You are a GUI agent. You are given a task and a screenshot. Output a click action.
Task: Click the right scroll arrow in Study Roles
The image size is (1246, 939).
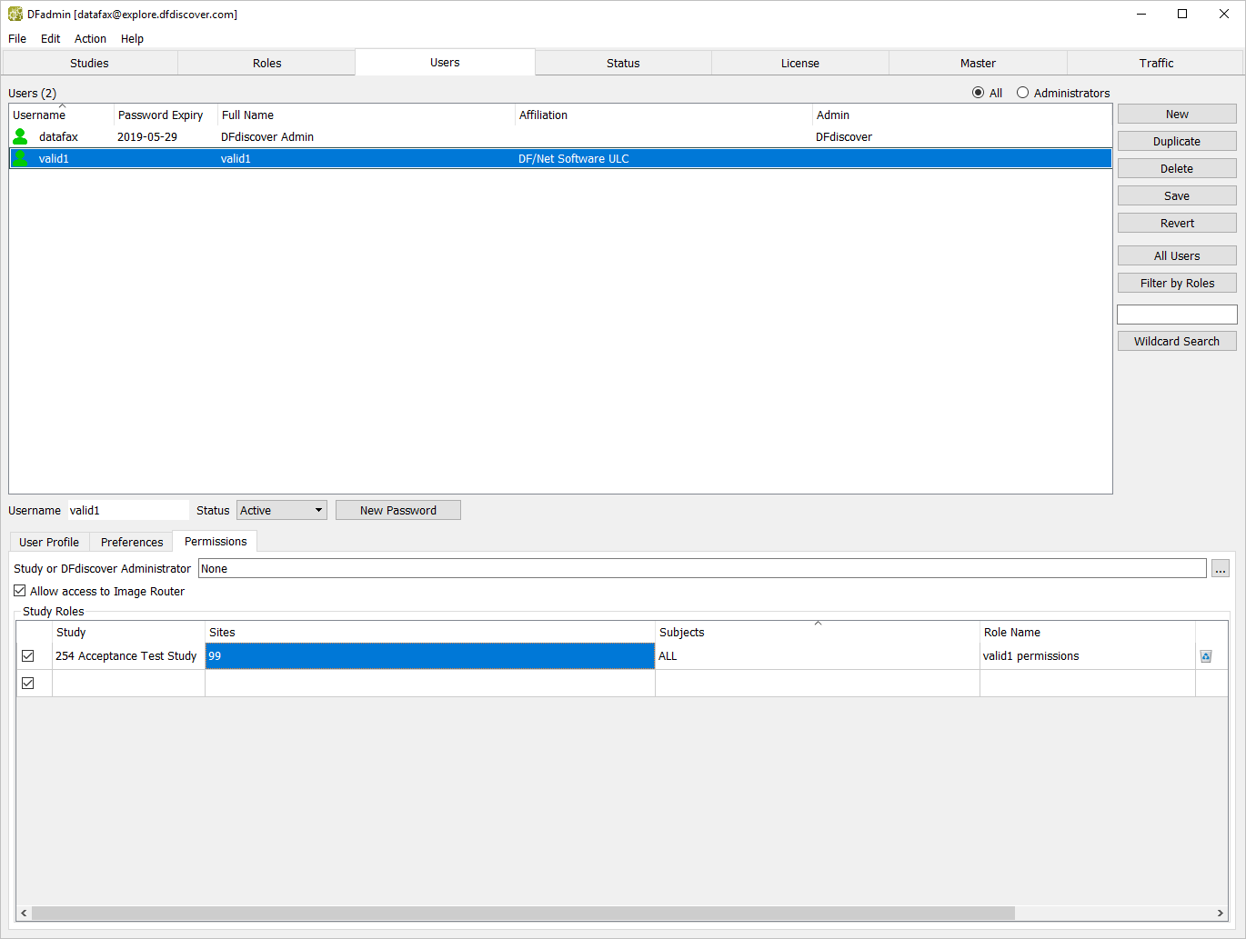(x=1220, y=913)
